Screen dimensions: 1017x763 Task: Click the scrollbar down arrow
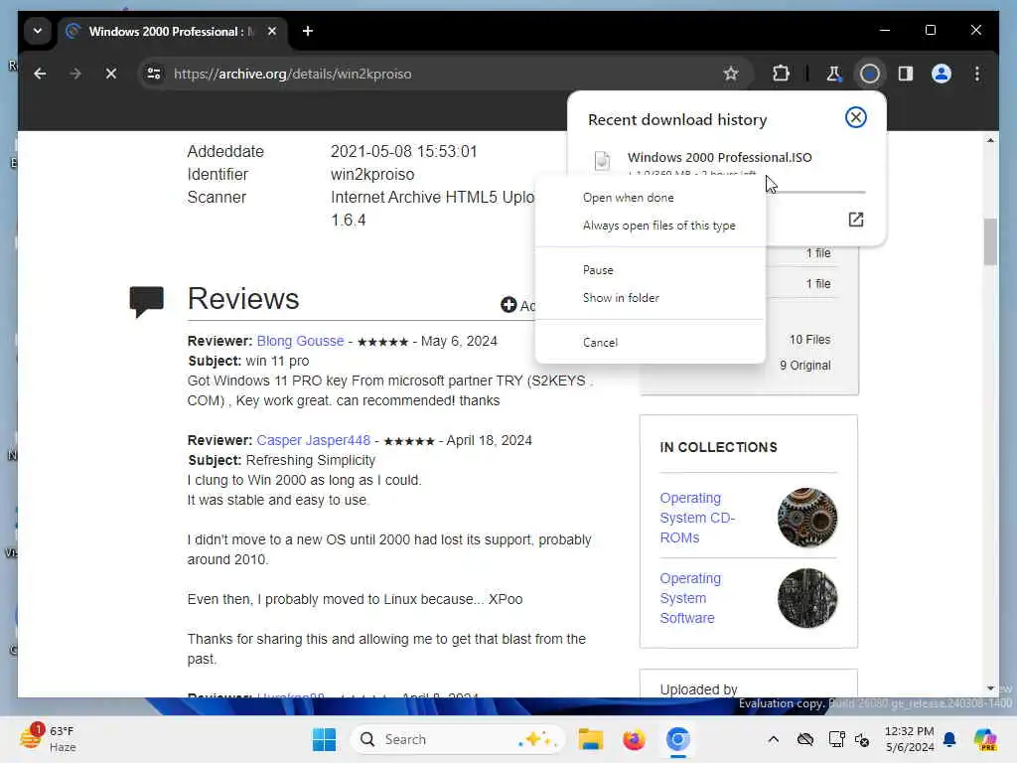(x=990, y=687)
